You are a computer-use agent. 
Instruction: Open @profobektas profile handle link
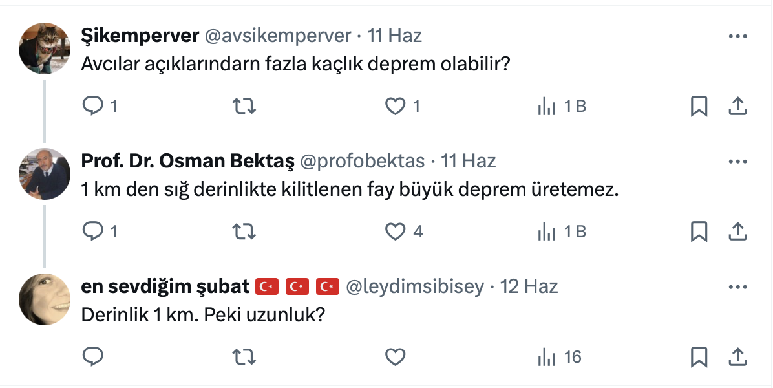click(x=361, y=160)
